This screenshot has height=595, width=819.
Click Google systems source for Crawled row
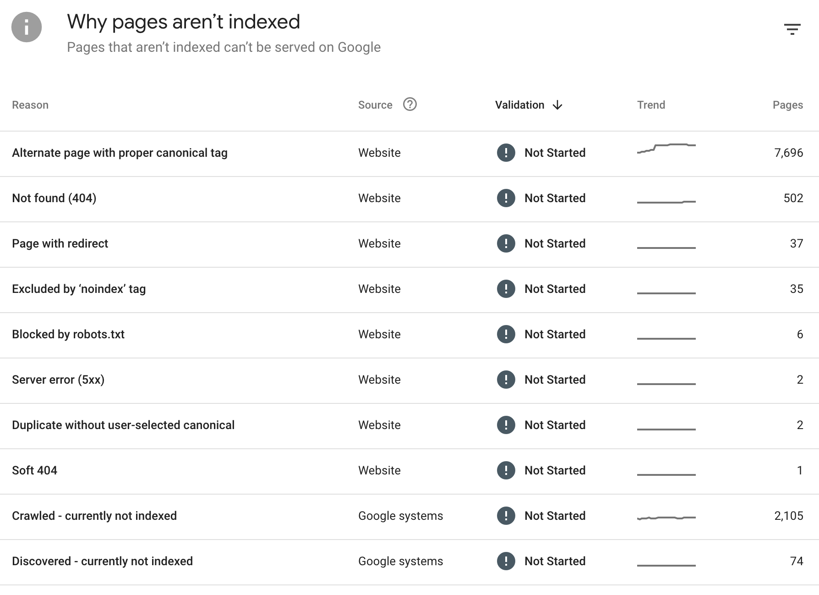pos(400,516)
